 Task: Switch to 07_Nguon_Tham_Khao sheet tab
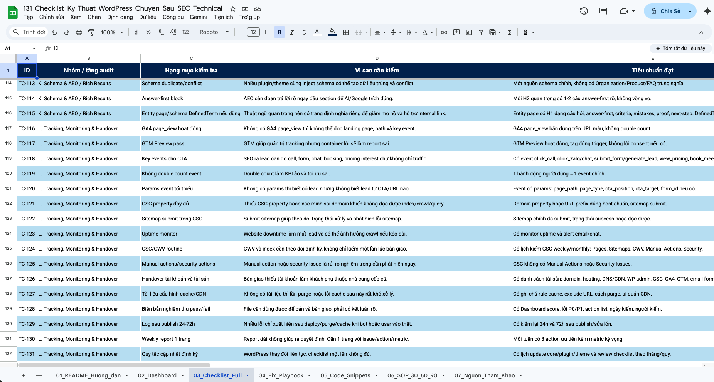click(485, 375)
